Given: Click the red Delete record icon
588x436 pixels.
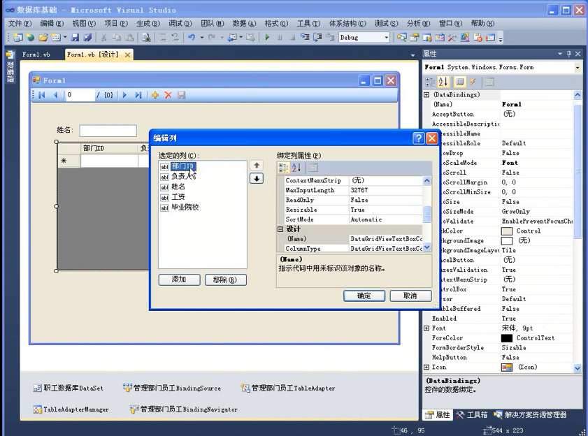Looking at the screenshot, I should tap(168, 95).
